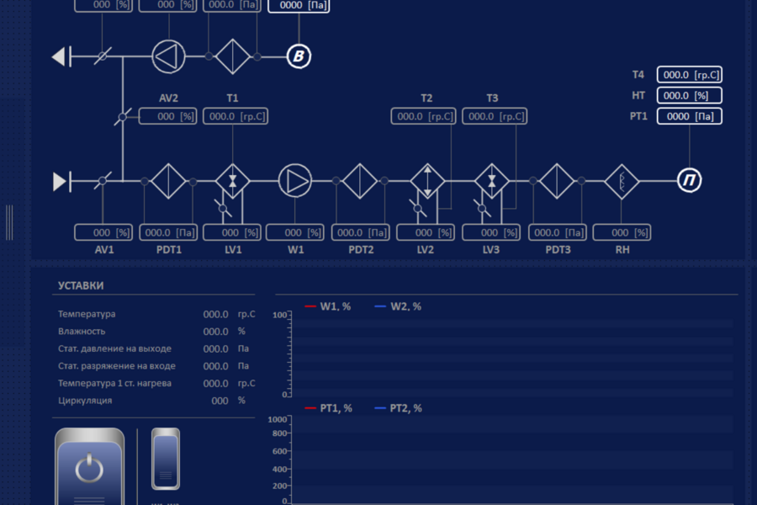The width and height of the screenshot is (757, 505).
Task: Flip the small vertical mode switch
Action: [x=166, y=459]
